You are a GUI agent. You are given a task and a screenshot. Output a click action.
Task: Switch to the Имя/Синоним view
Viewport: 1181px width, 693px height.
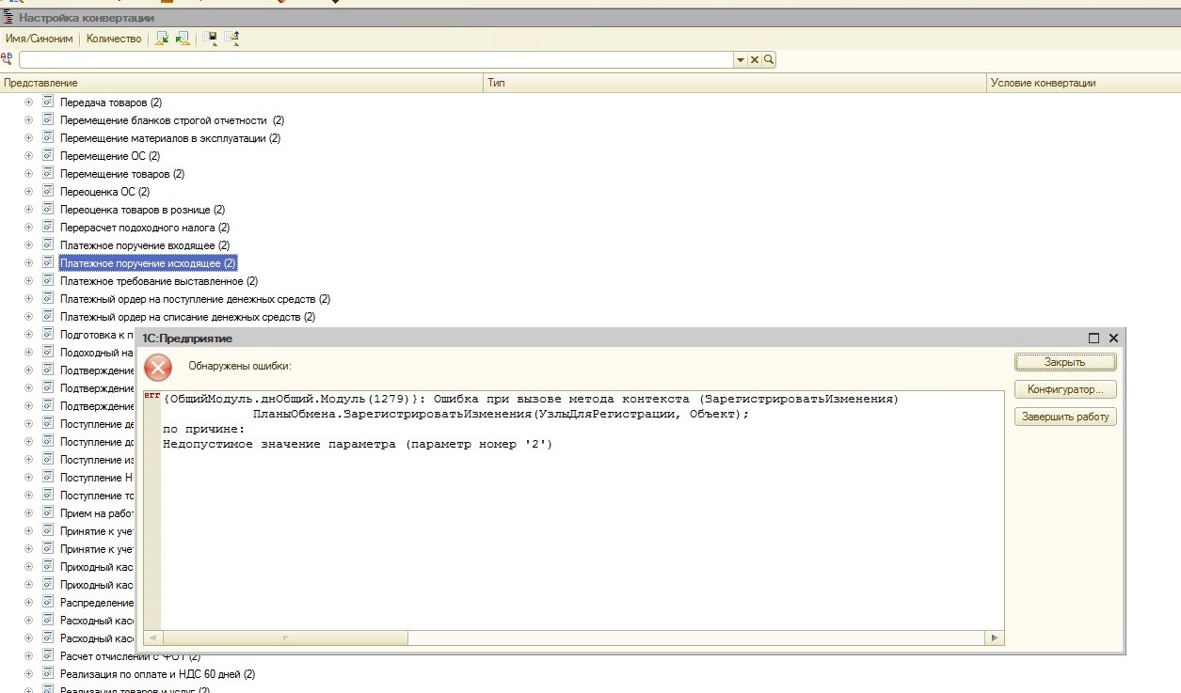[x=40, y=39]
